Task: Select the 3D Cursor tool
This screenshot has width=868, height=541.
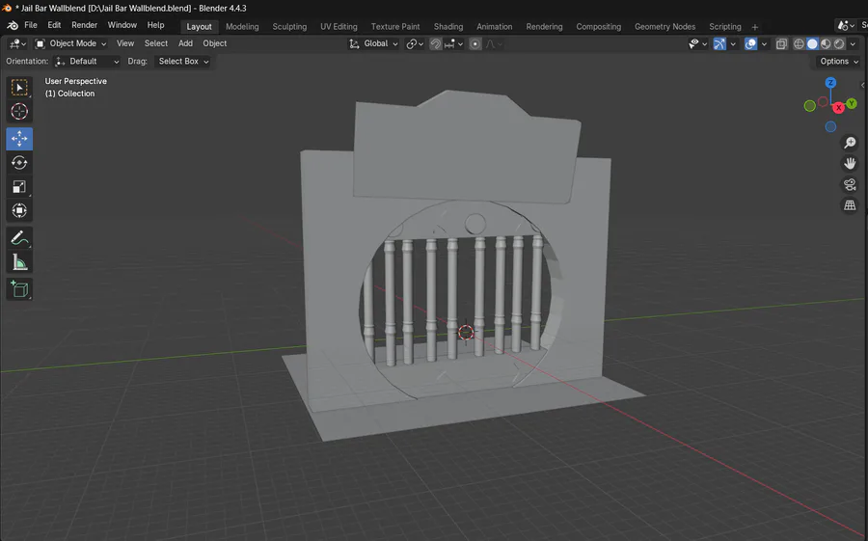Action: (19, 111)
